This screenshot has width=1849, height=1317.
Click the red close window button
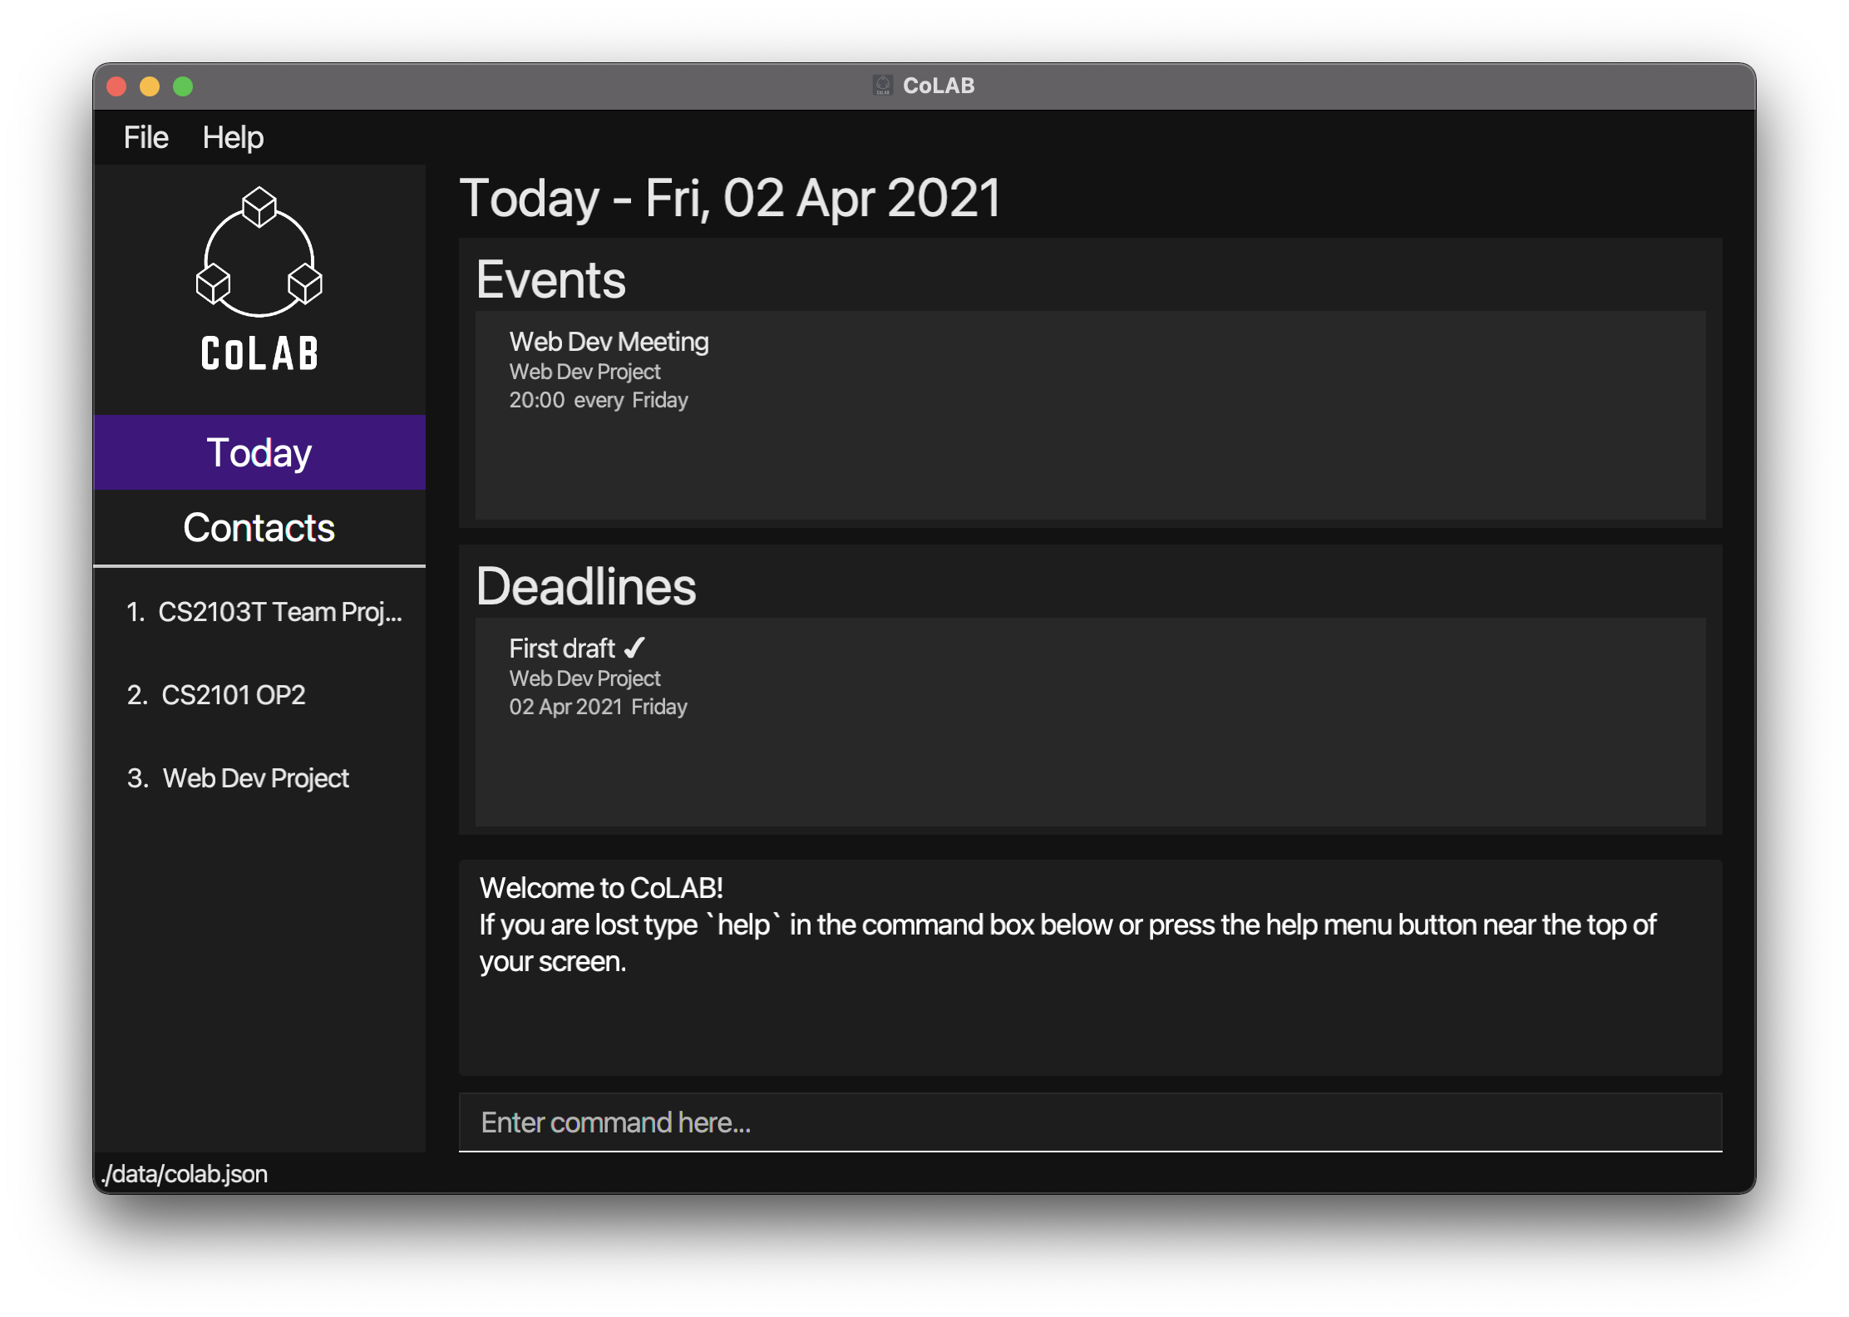click(x=117, y=86)
